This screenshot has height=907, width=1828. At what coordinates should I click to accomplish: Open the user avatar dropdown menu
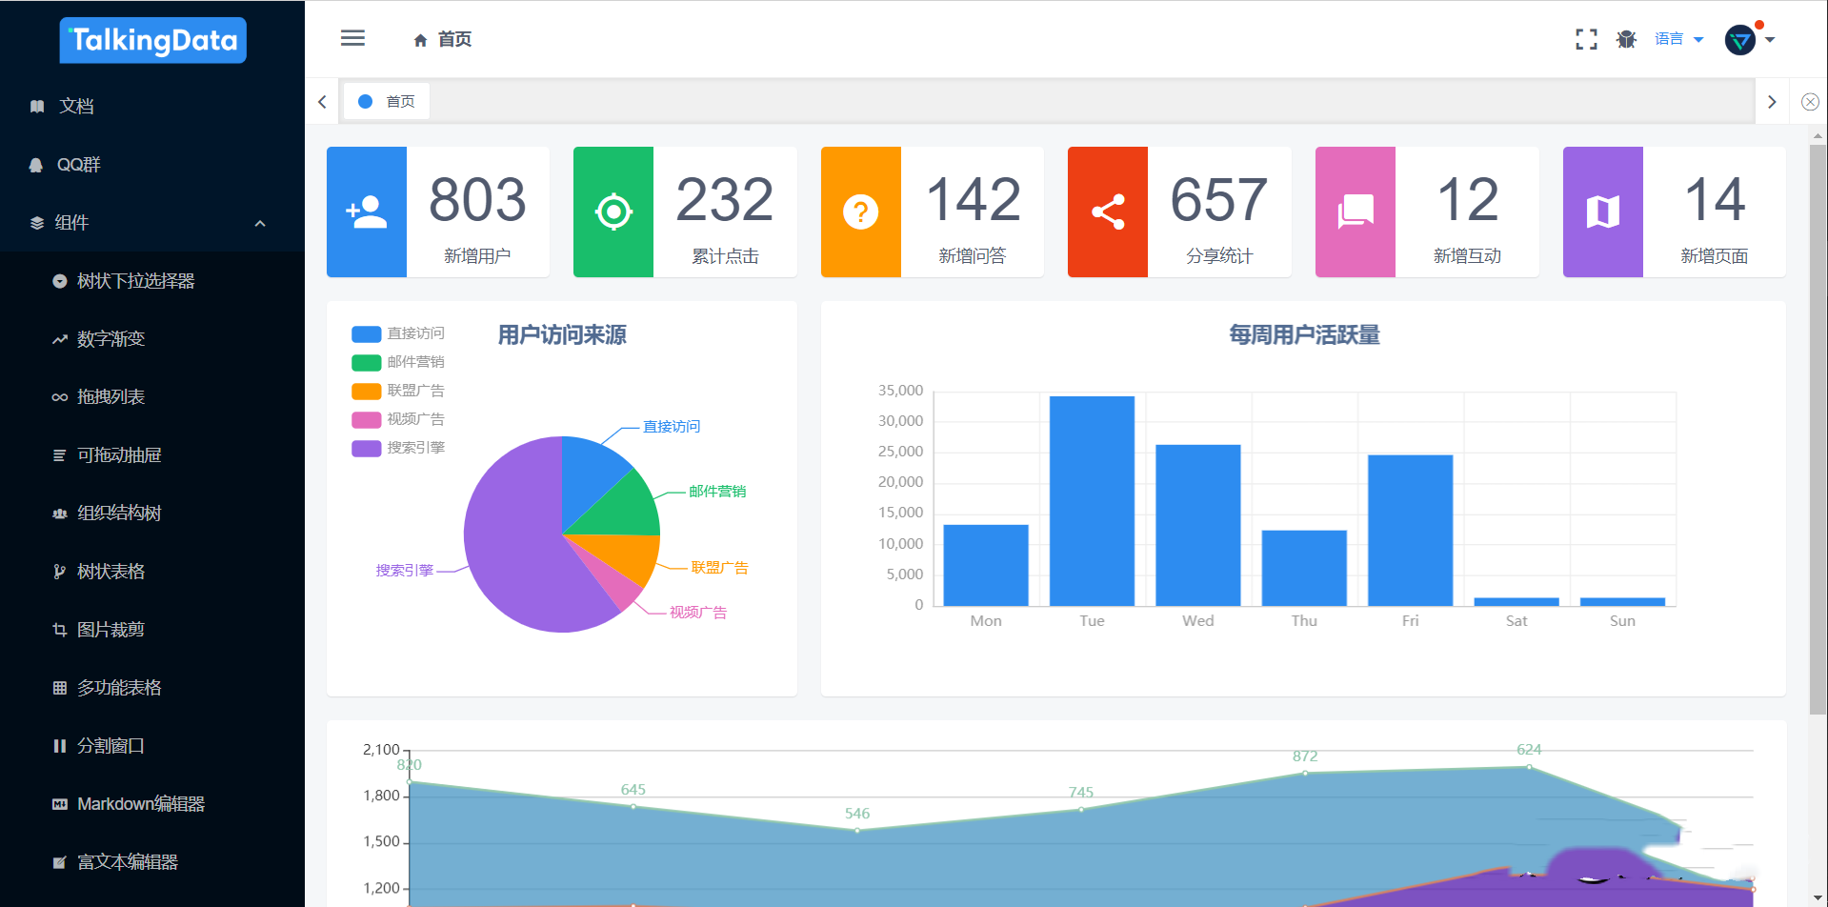pos(1750,39)
